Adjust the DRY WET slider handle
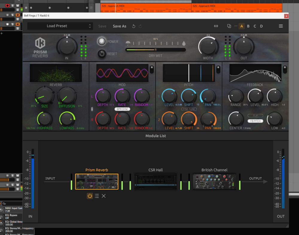299x235 pixels. 155,50
